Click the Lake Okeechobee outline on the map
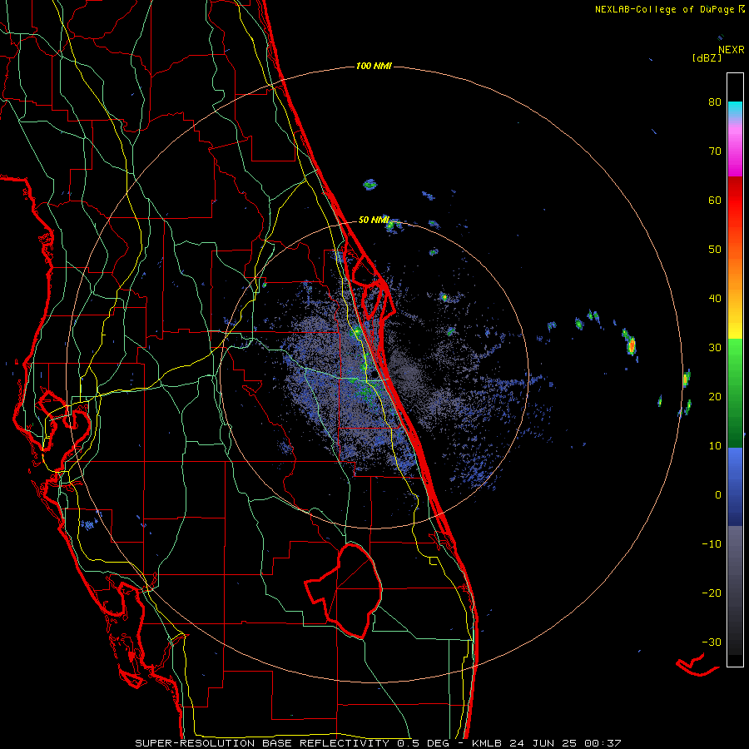Viewport: 749px width, 749px height. click(344, 591)
